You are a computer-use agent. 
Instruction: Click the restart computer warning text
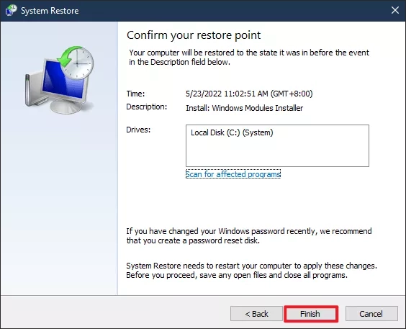(x=252, y=271)
